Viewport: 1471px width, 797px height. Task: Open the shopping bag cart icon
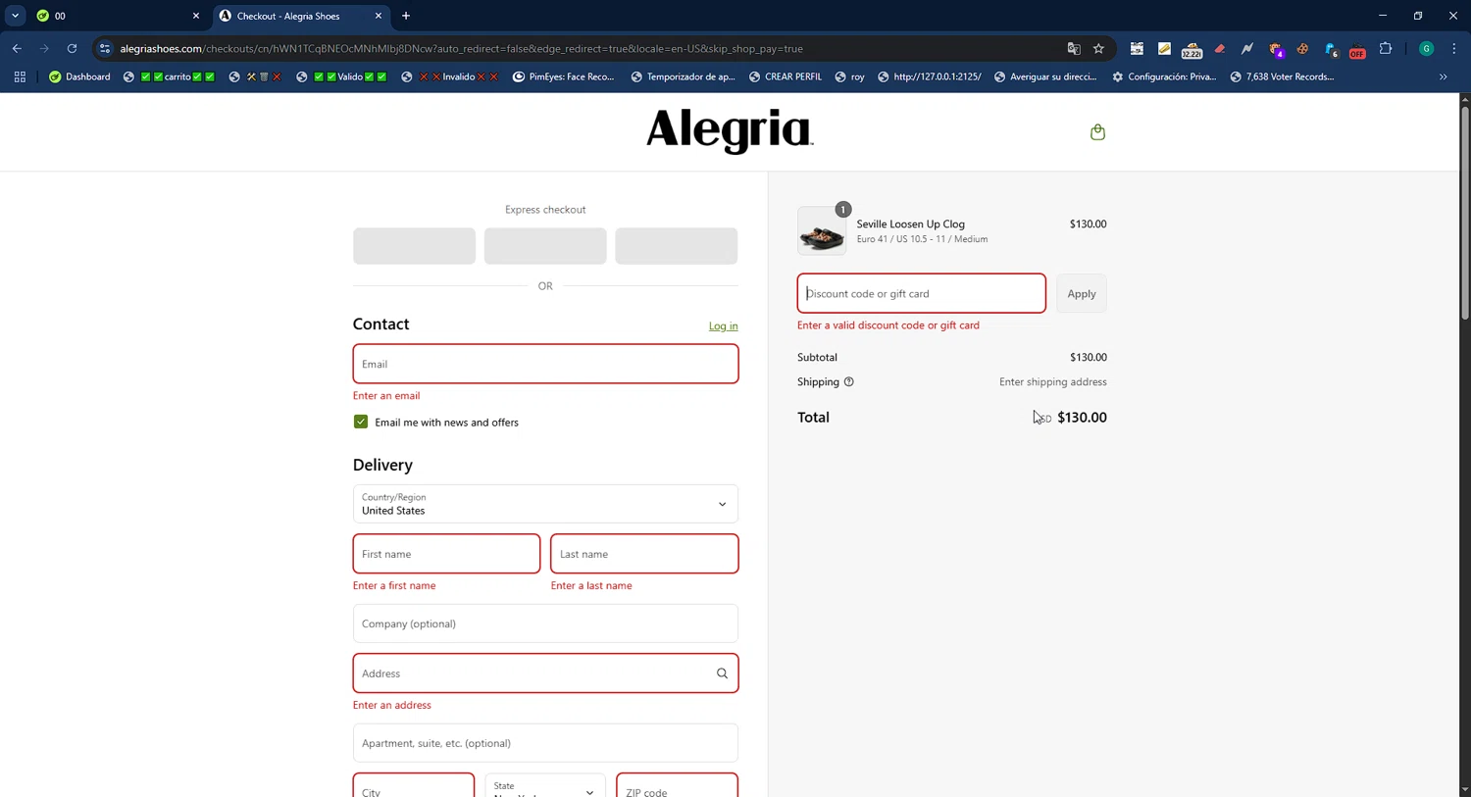pyautogui.click(x=1097, y=131)
